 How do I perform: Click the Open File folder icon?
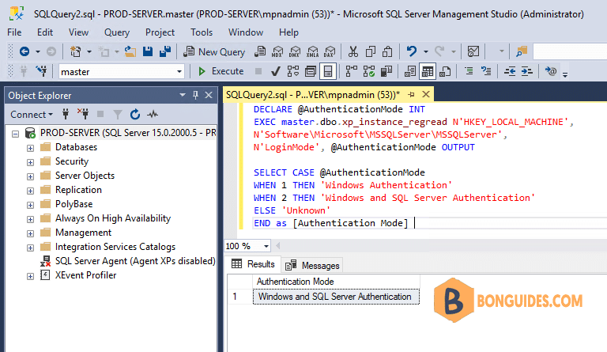coord(130,51)
